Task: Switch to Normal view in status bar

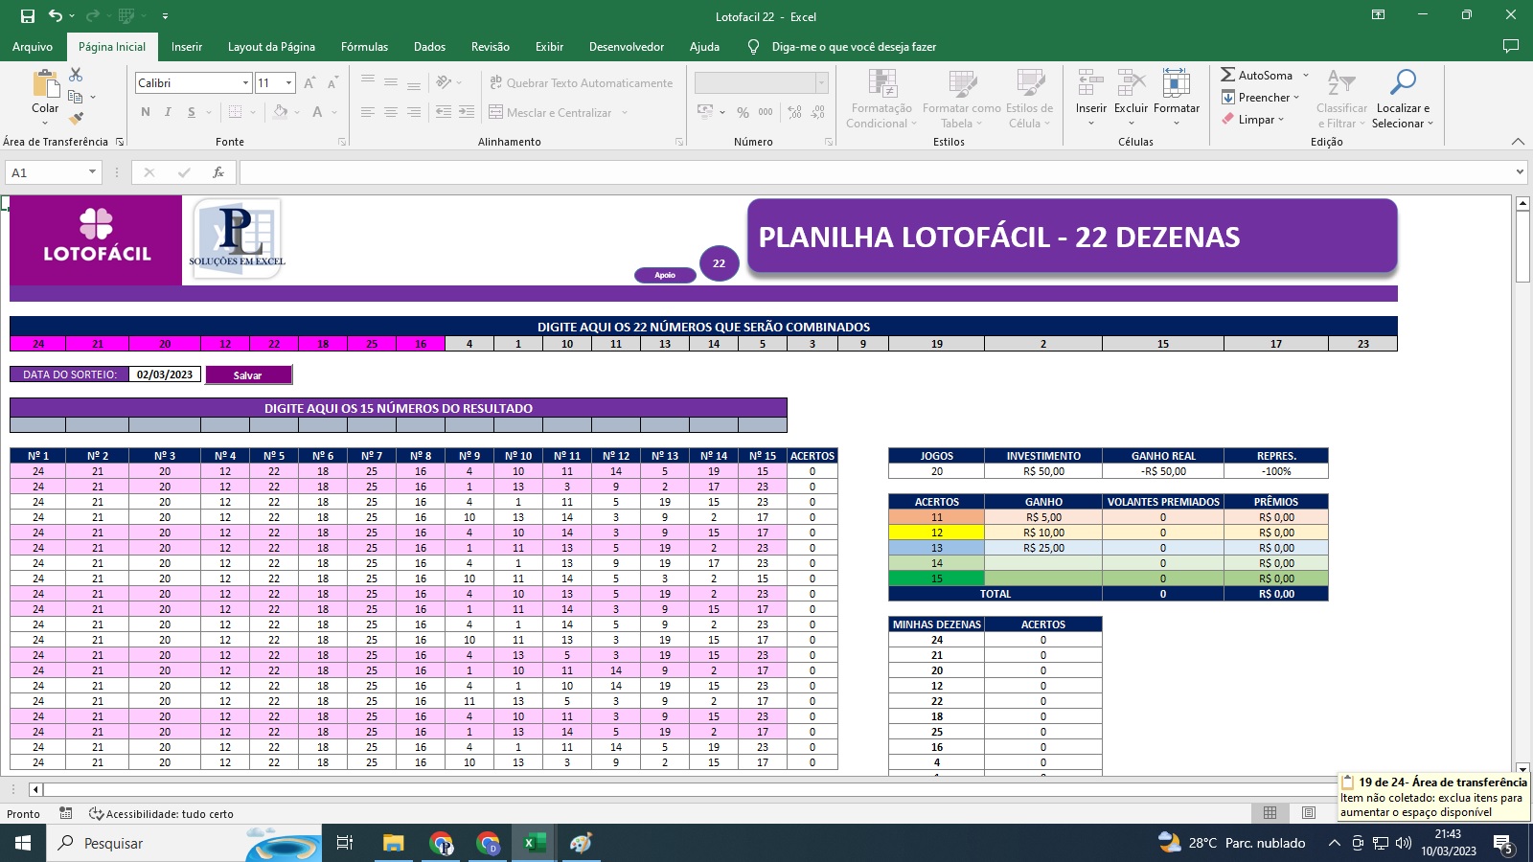Action: (1270, 813)
